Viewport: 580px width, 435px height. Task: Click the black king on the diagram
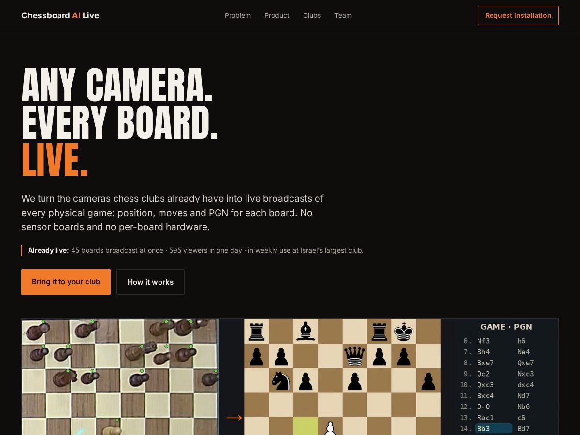coord(404,332)
